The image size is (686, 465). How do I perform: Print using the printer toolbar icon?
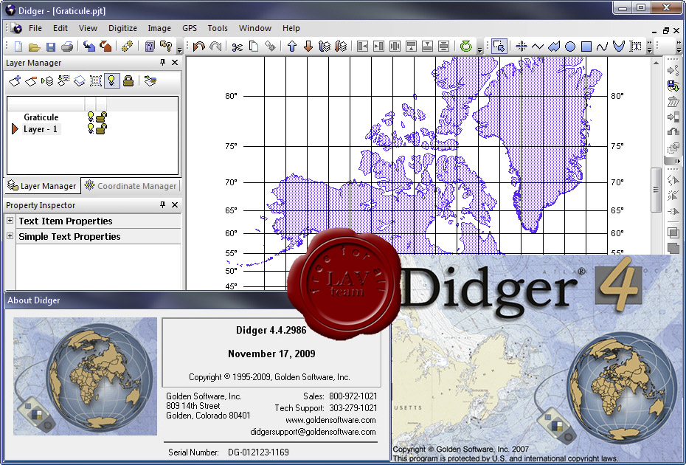pos(67,46)
